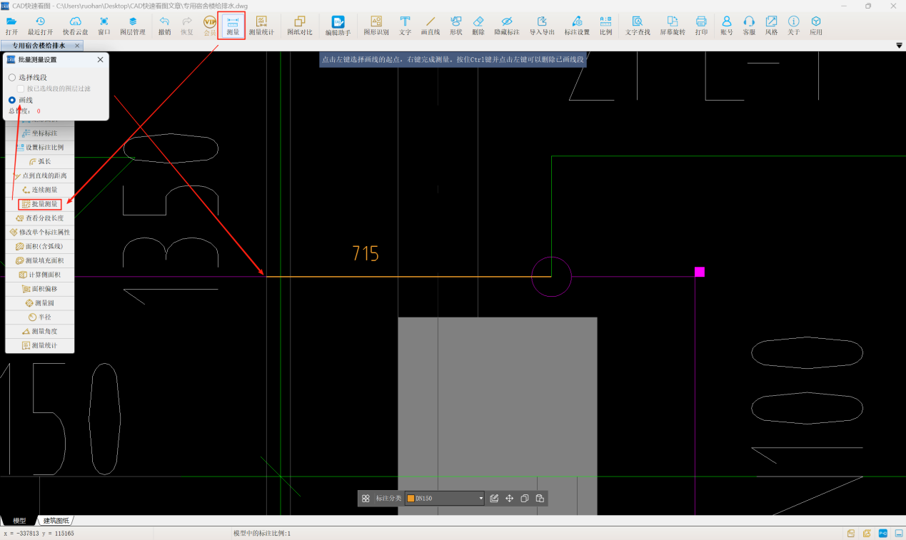The image size is (906, 540).
Task: Switch to the 建筑图纸 layout tab
Action: coord(56,521)
